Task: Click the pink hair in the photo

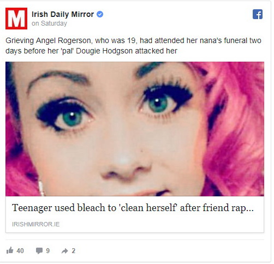Action: click(236, 127)
